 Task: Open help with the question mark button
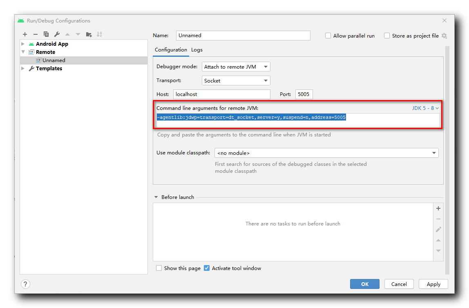(25, 284)
